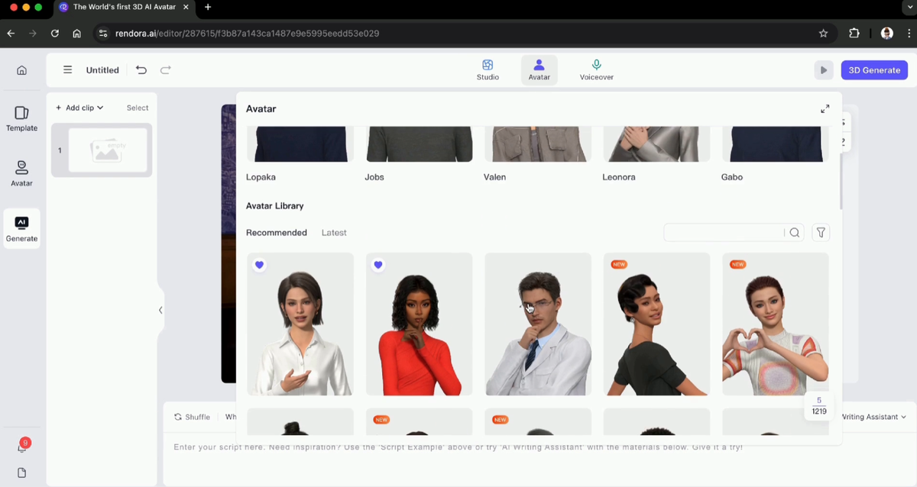Undo the last action
The image size is (917, 487).
point(141,69)
